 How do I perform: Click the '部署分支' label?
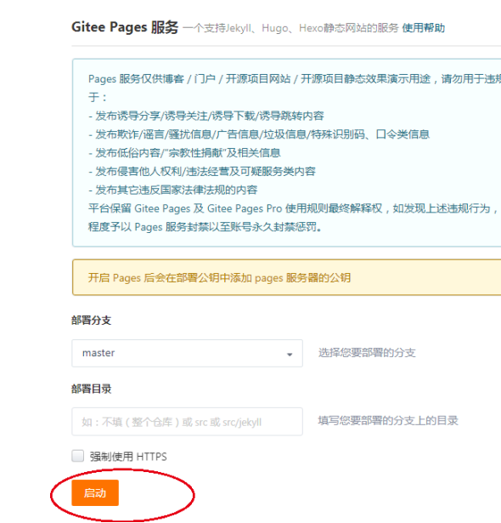[91, 321]
